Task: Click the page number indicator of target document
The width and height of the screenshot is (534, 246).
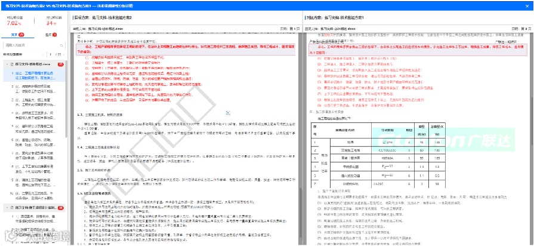Action: point(289,29)
